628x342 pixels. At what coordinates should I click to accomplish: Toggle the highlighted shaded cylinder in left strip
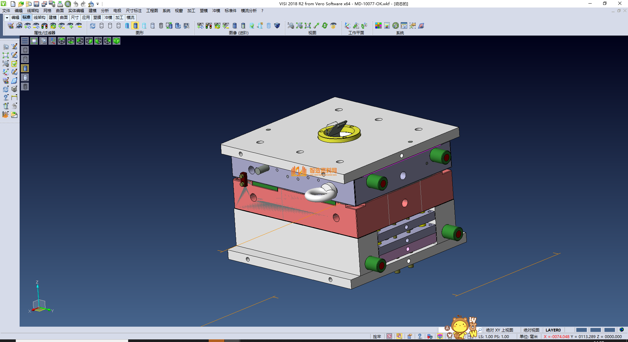point(25,68)
